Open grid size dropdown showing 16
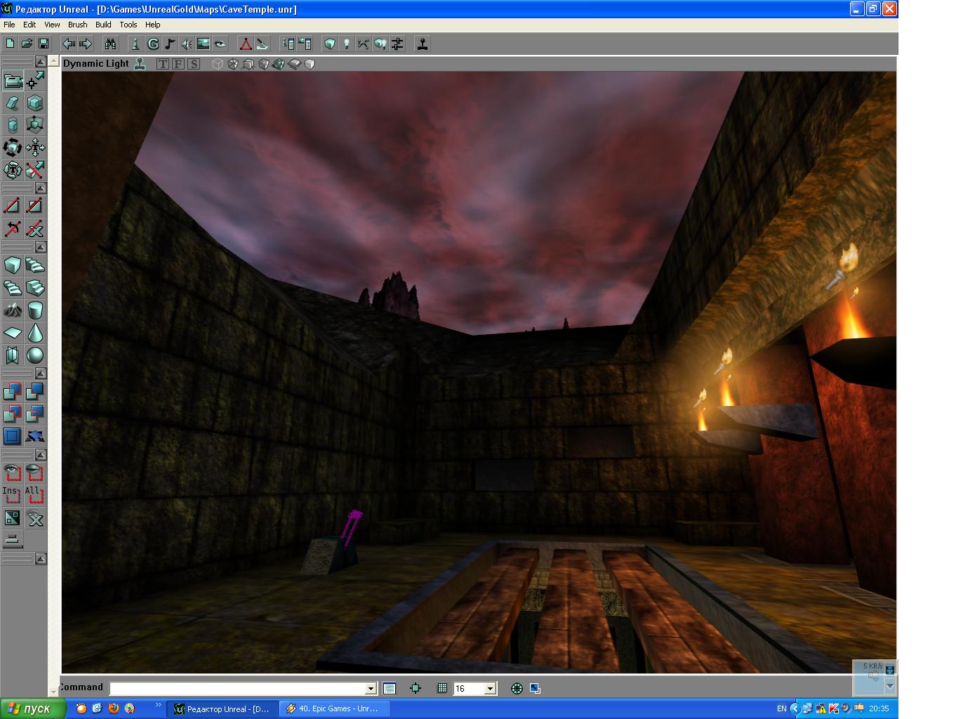This screenshot has width=956, height=719. (491, 689)
